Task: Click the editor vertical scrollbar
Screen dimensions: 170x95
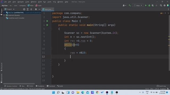Action: (169, 43)
